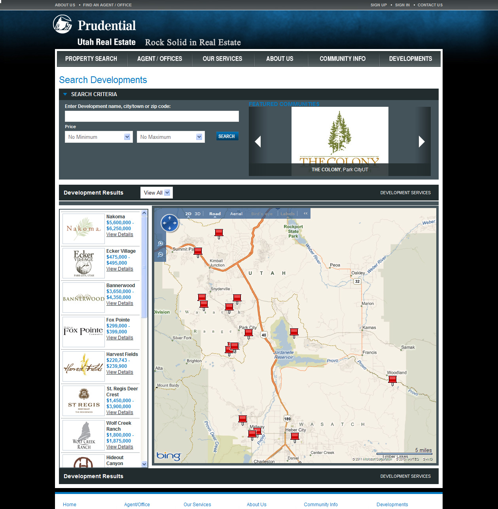Switch map to 3D view
This screenshot has width=498, height=509.
(197, 214)
